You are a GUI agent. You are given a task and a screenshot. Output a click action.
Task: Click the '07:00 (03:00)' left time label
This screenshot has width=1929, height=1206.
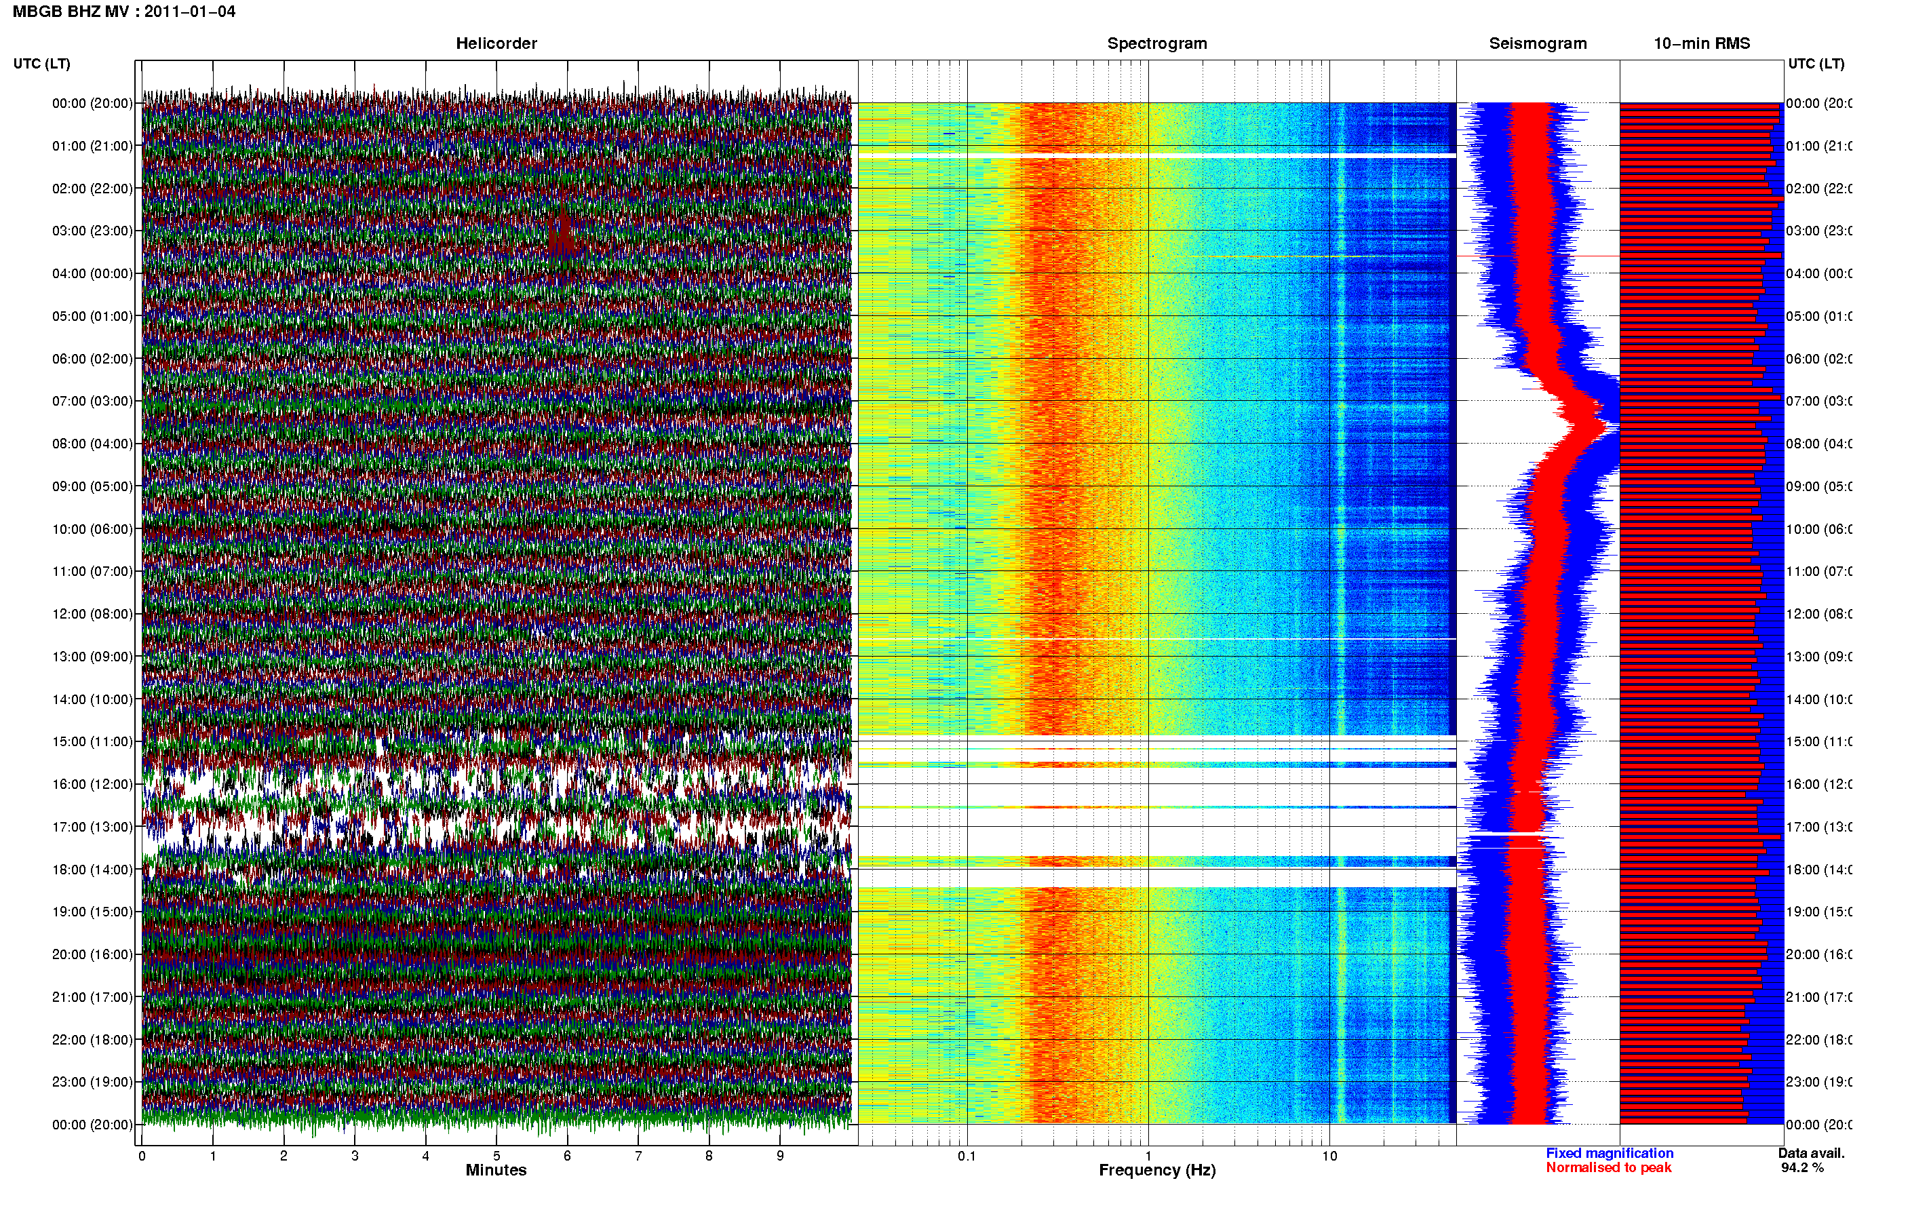tap(92, 401)
